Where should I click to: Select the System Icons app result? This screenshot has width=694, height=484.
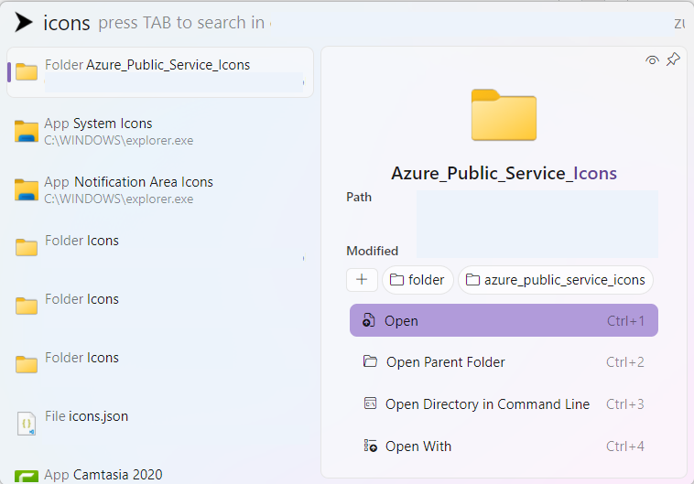click(x=160, y=132)
